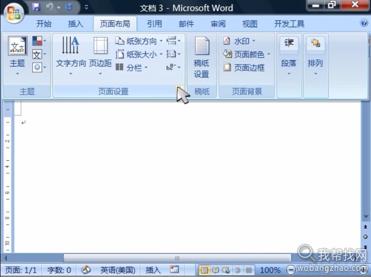Check proofing errors icon
371x277 pixels.
[x=86, y=270]
